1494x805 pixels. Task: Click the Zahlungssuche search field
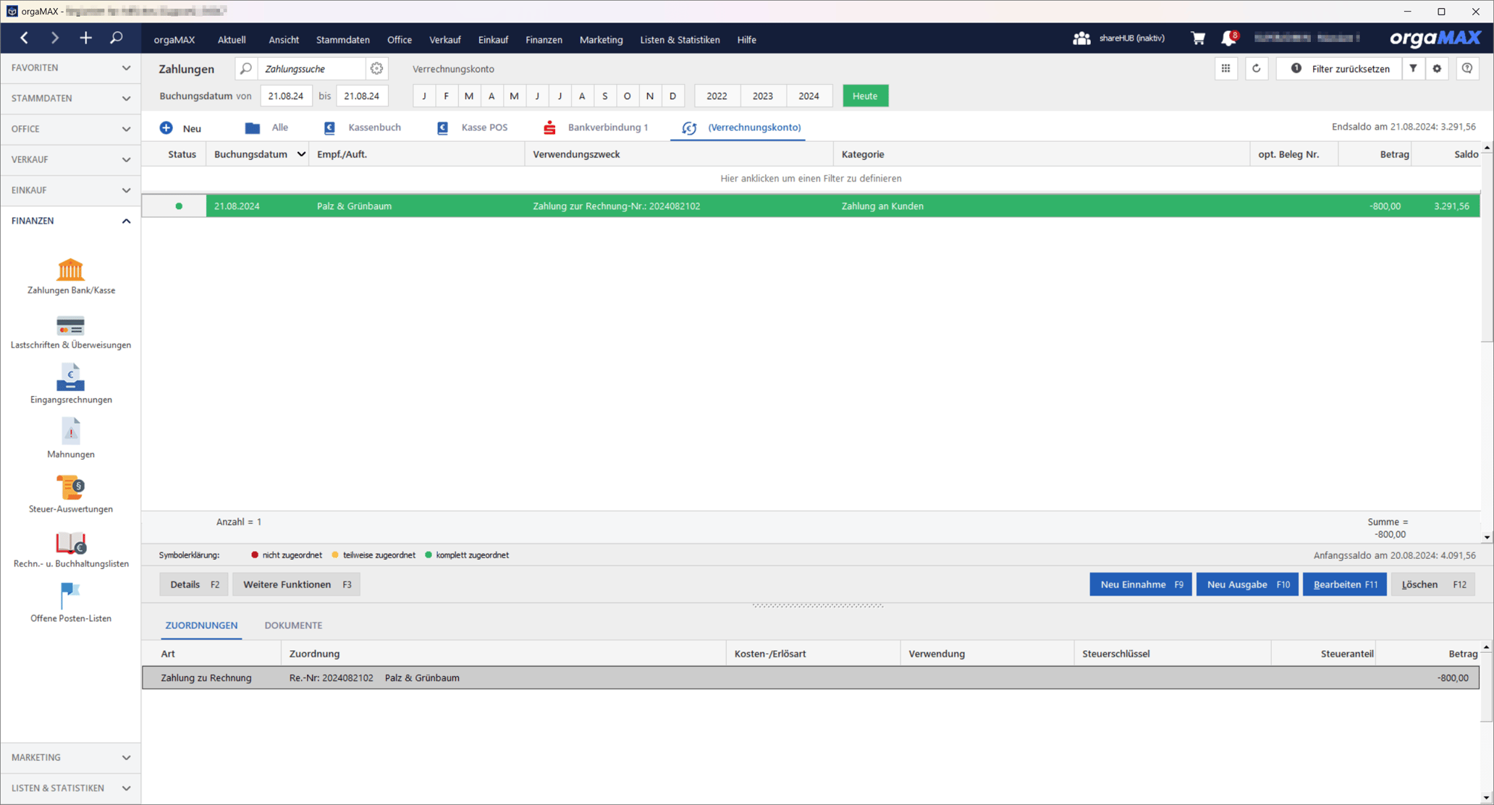point(311,69)
